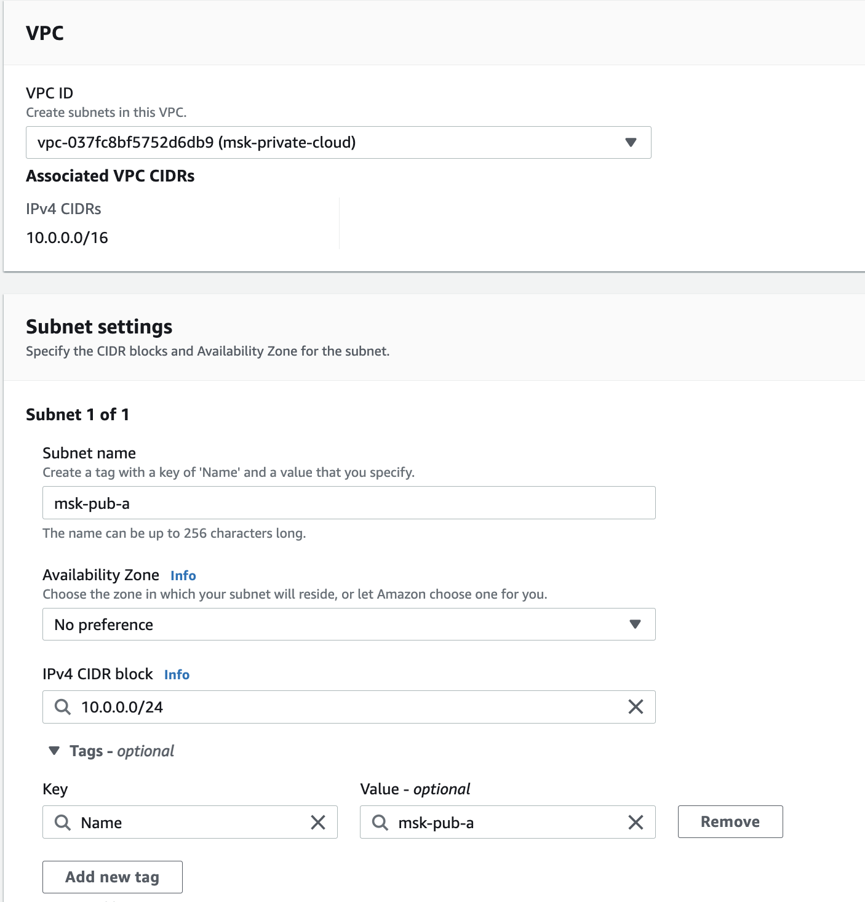Collapse the Tags optional section

54,751
